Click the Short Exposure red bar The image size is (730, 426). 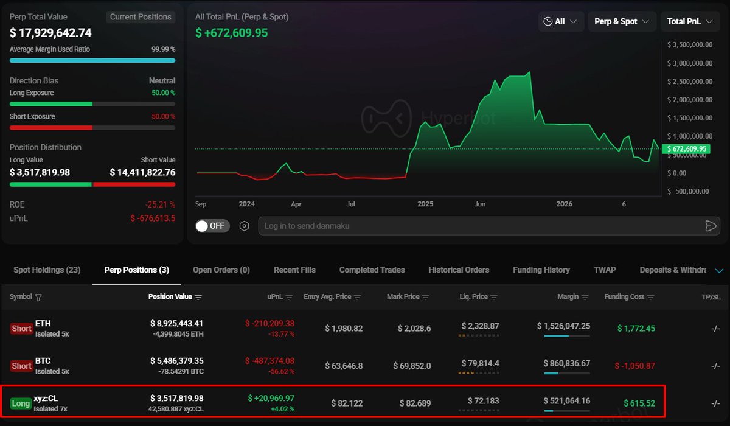tap(51, 128)
